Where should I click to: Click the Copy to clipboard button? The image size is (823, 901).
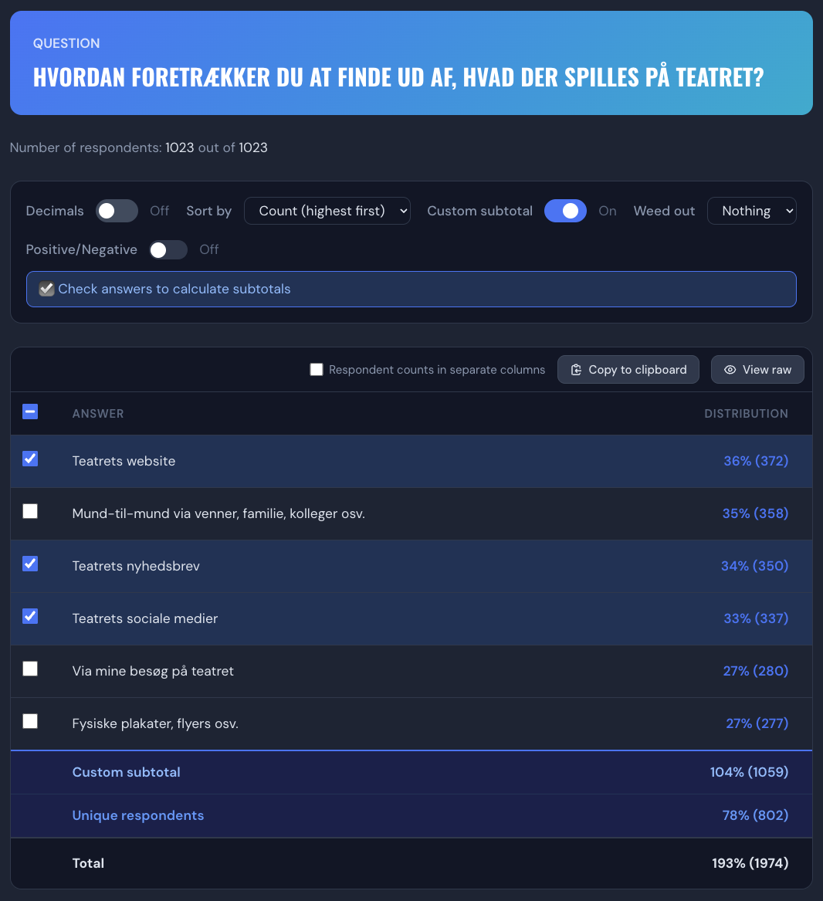pyautogui.click(x=628, y=370)
